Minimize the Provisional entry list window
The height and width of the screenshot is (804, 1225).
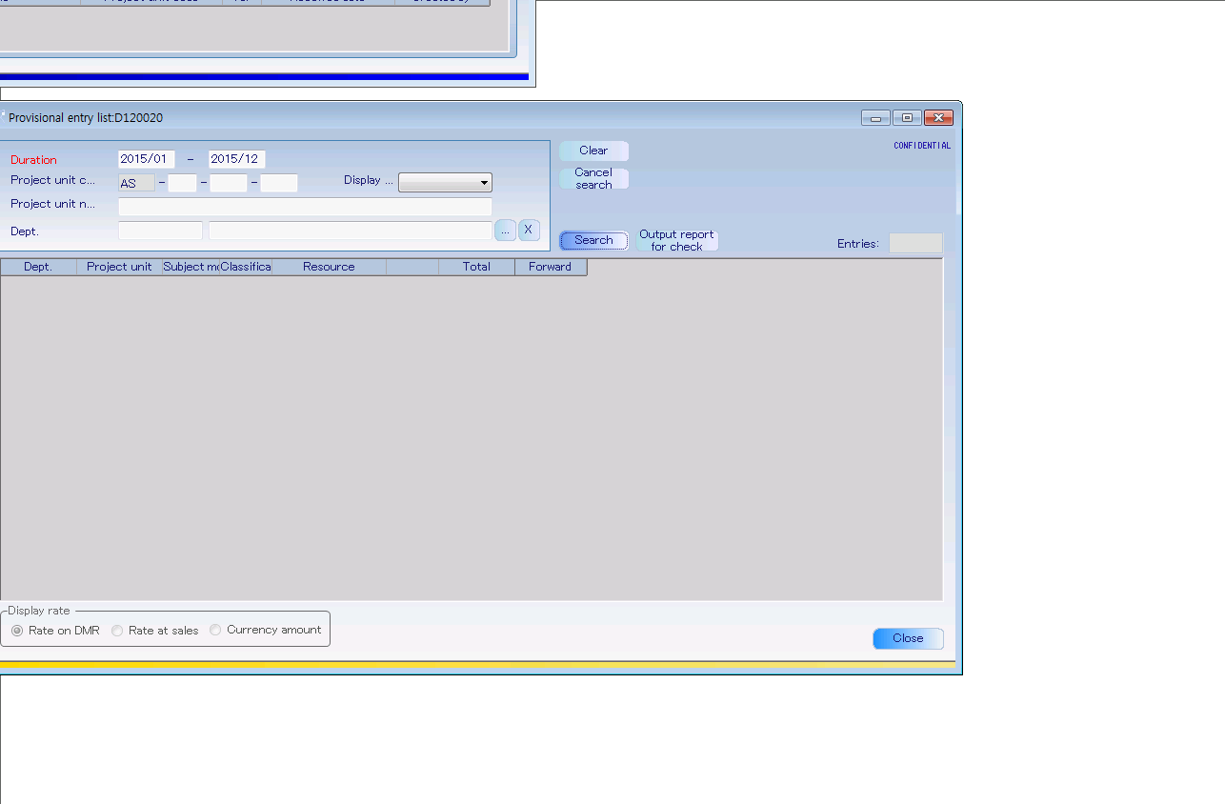point(875,118)
